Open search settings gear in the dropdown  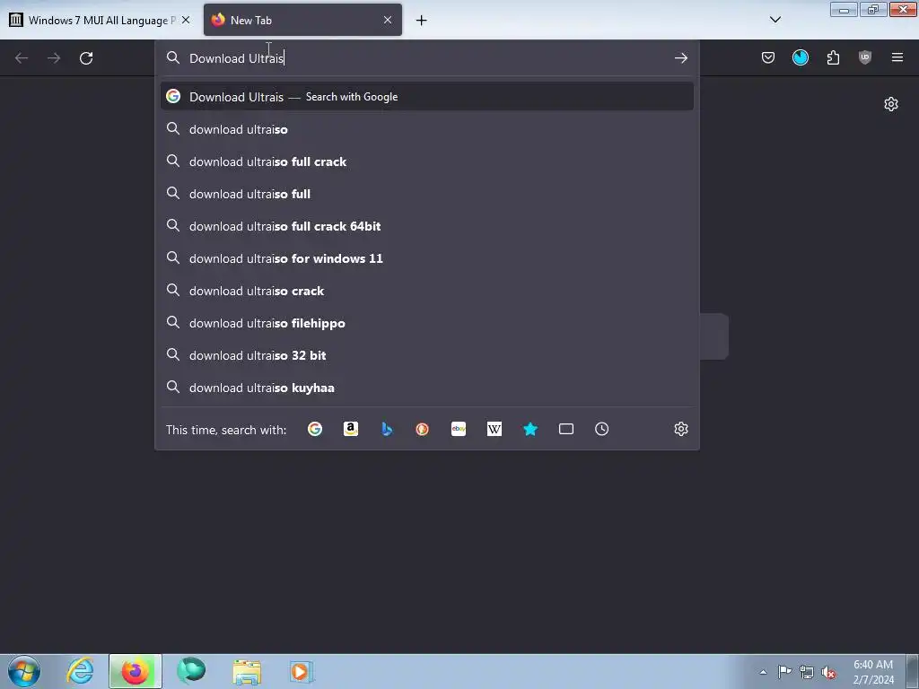(680, 429)
